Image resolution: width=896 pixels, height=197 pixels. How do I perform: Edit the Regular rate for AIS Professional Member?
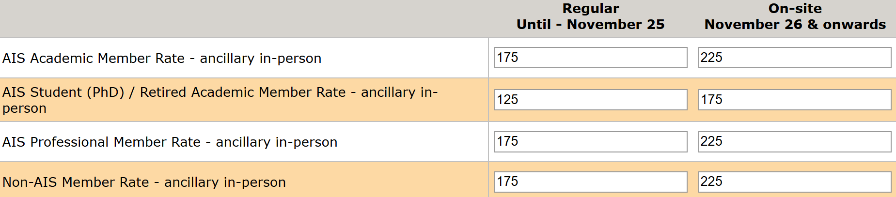590,141
